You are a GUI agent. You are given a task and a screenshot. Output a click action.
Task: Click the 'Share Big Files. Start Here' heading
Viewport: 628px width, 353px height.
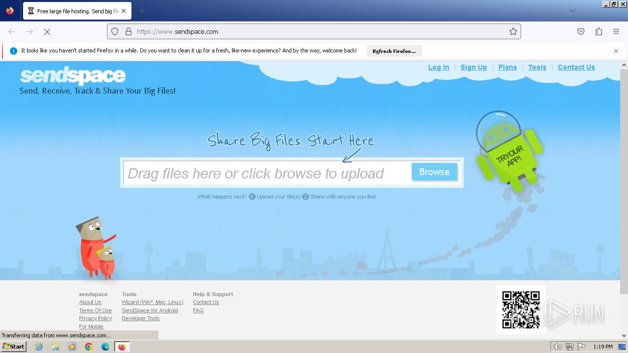(x=291, y=141)
